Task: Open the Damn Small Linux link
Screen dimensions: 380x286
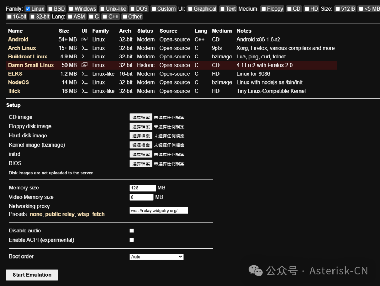Action: (31, 65)
